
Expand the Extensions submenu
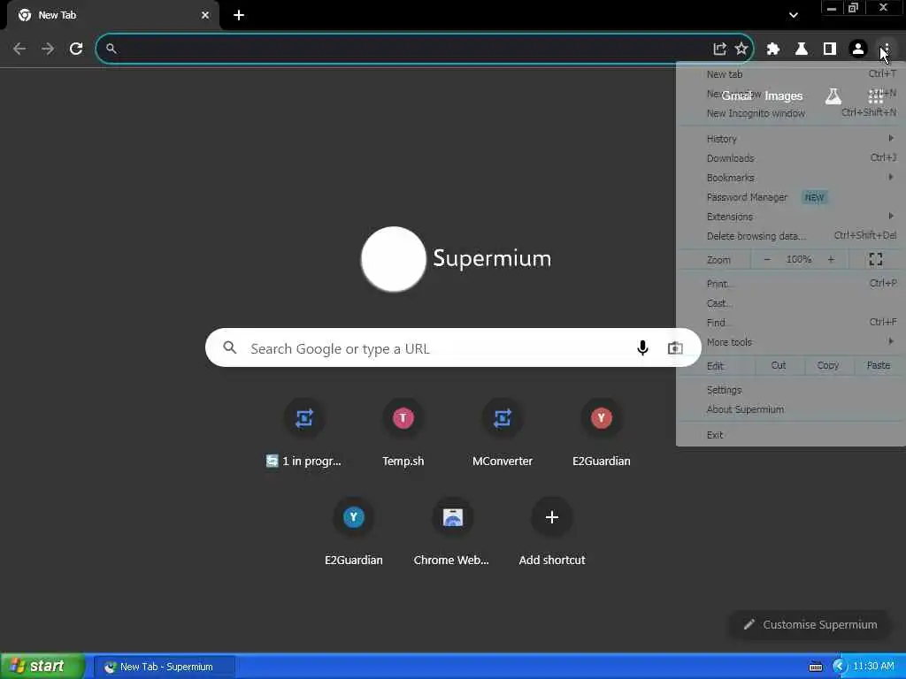(792, 217)
